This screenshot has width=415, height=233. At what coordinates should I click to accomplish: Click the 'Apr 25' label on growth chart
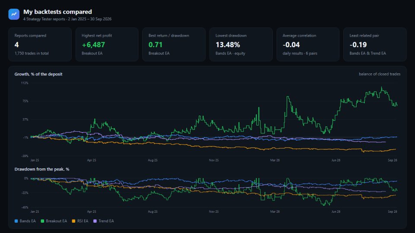pos(92,161)
